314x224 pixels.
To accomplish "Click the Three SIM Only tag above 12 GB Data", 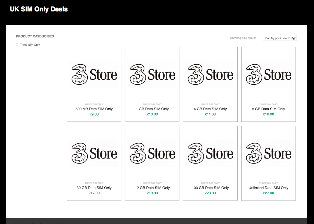I will pos(152,183).
